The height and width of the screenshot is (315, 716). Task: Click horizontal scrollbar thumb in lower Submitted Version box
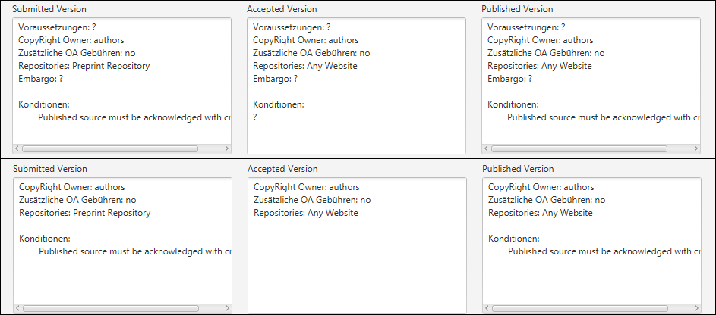[111, 309]
